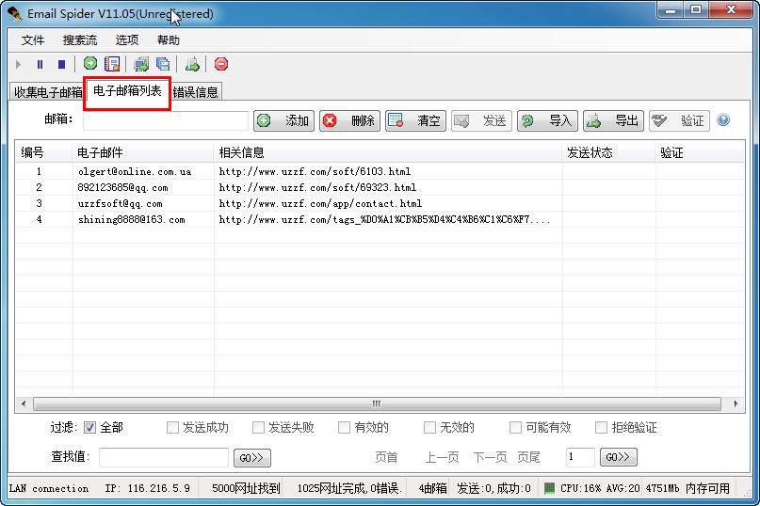Click the 下一页 next page link
This screenshot has height=506, width=760.
click(490, 457)
